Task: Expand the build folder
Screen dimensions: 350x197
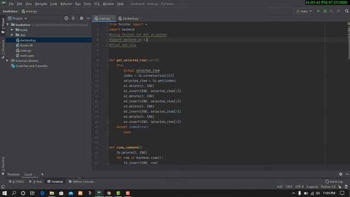Action: click(x=12, y=30)
